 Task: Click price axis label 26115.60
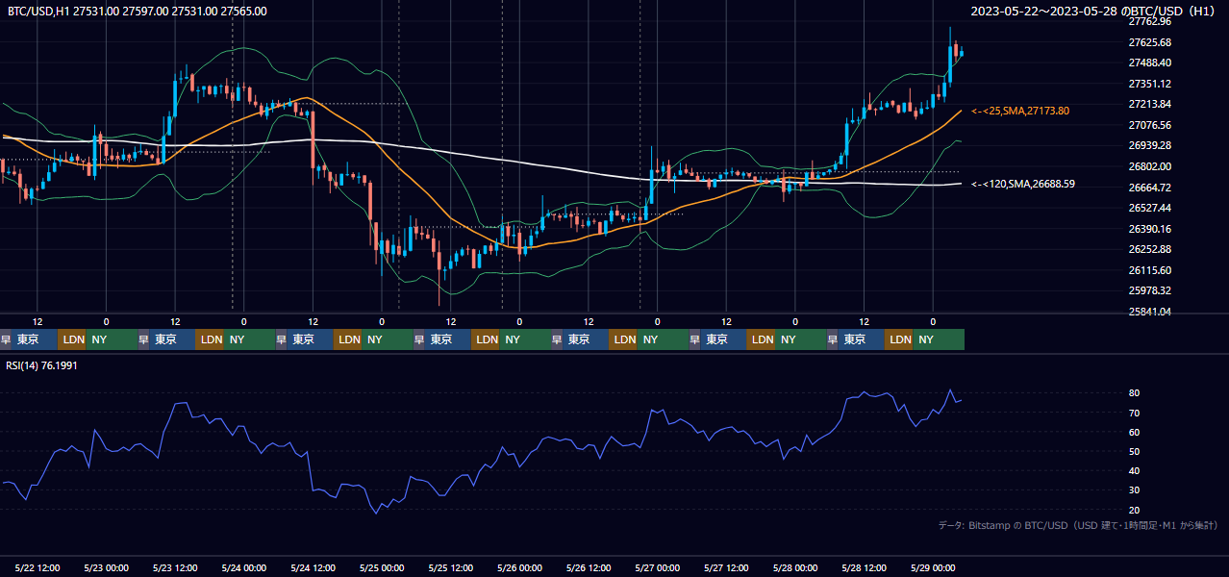click(x=1149, y=270)
